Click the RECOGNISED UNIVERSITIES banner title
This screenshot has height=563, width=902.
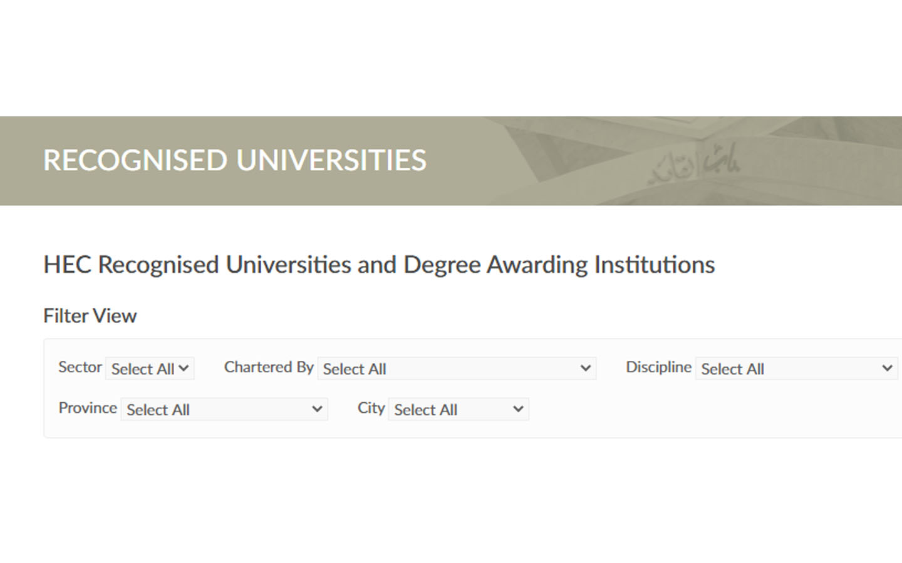[234, 160]
